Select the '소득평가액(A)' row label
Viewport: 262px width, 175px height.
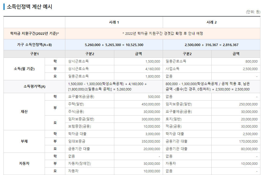pyautogui.click(x=35, y=86)
